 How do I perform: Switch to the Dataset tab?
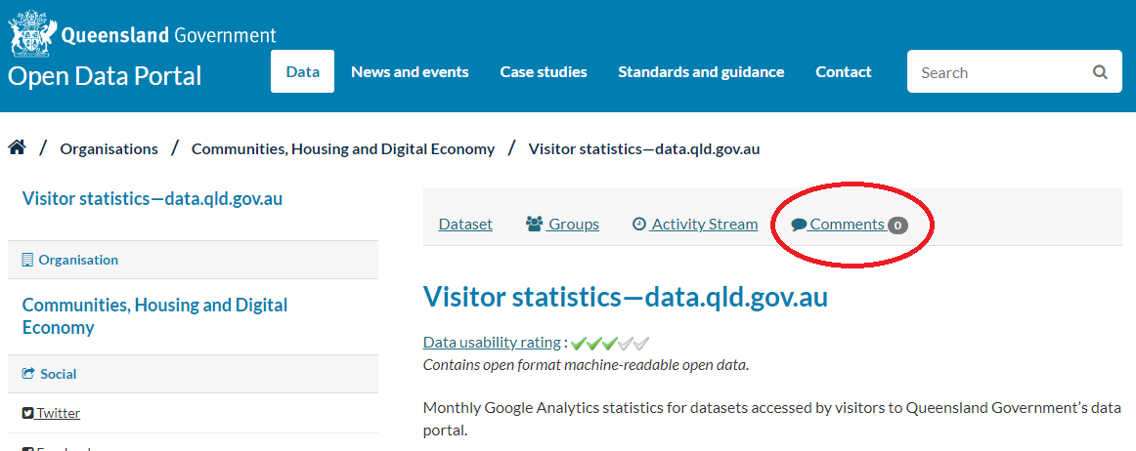[x=465, y=225]
